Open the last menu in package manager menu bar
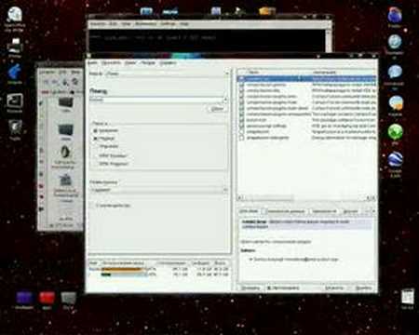This screenshot has width=419, height=335. point(168,62)
